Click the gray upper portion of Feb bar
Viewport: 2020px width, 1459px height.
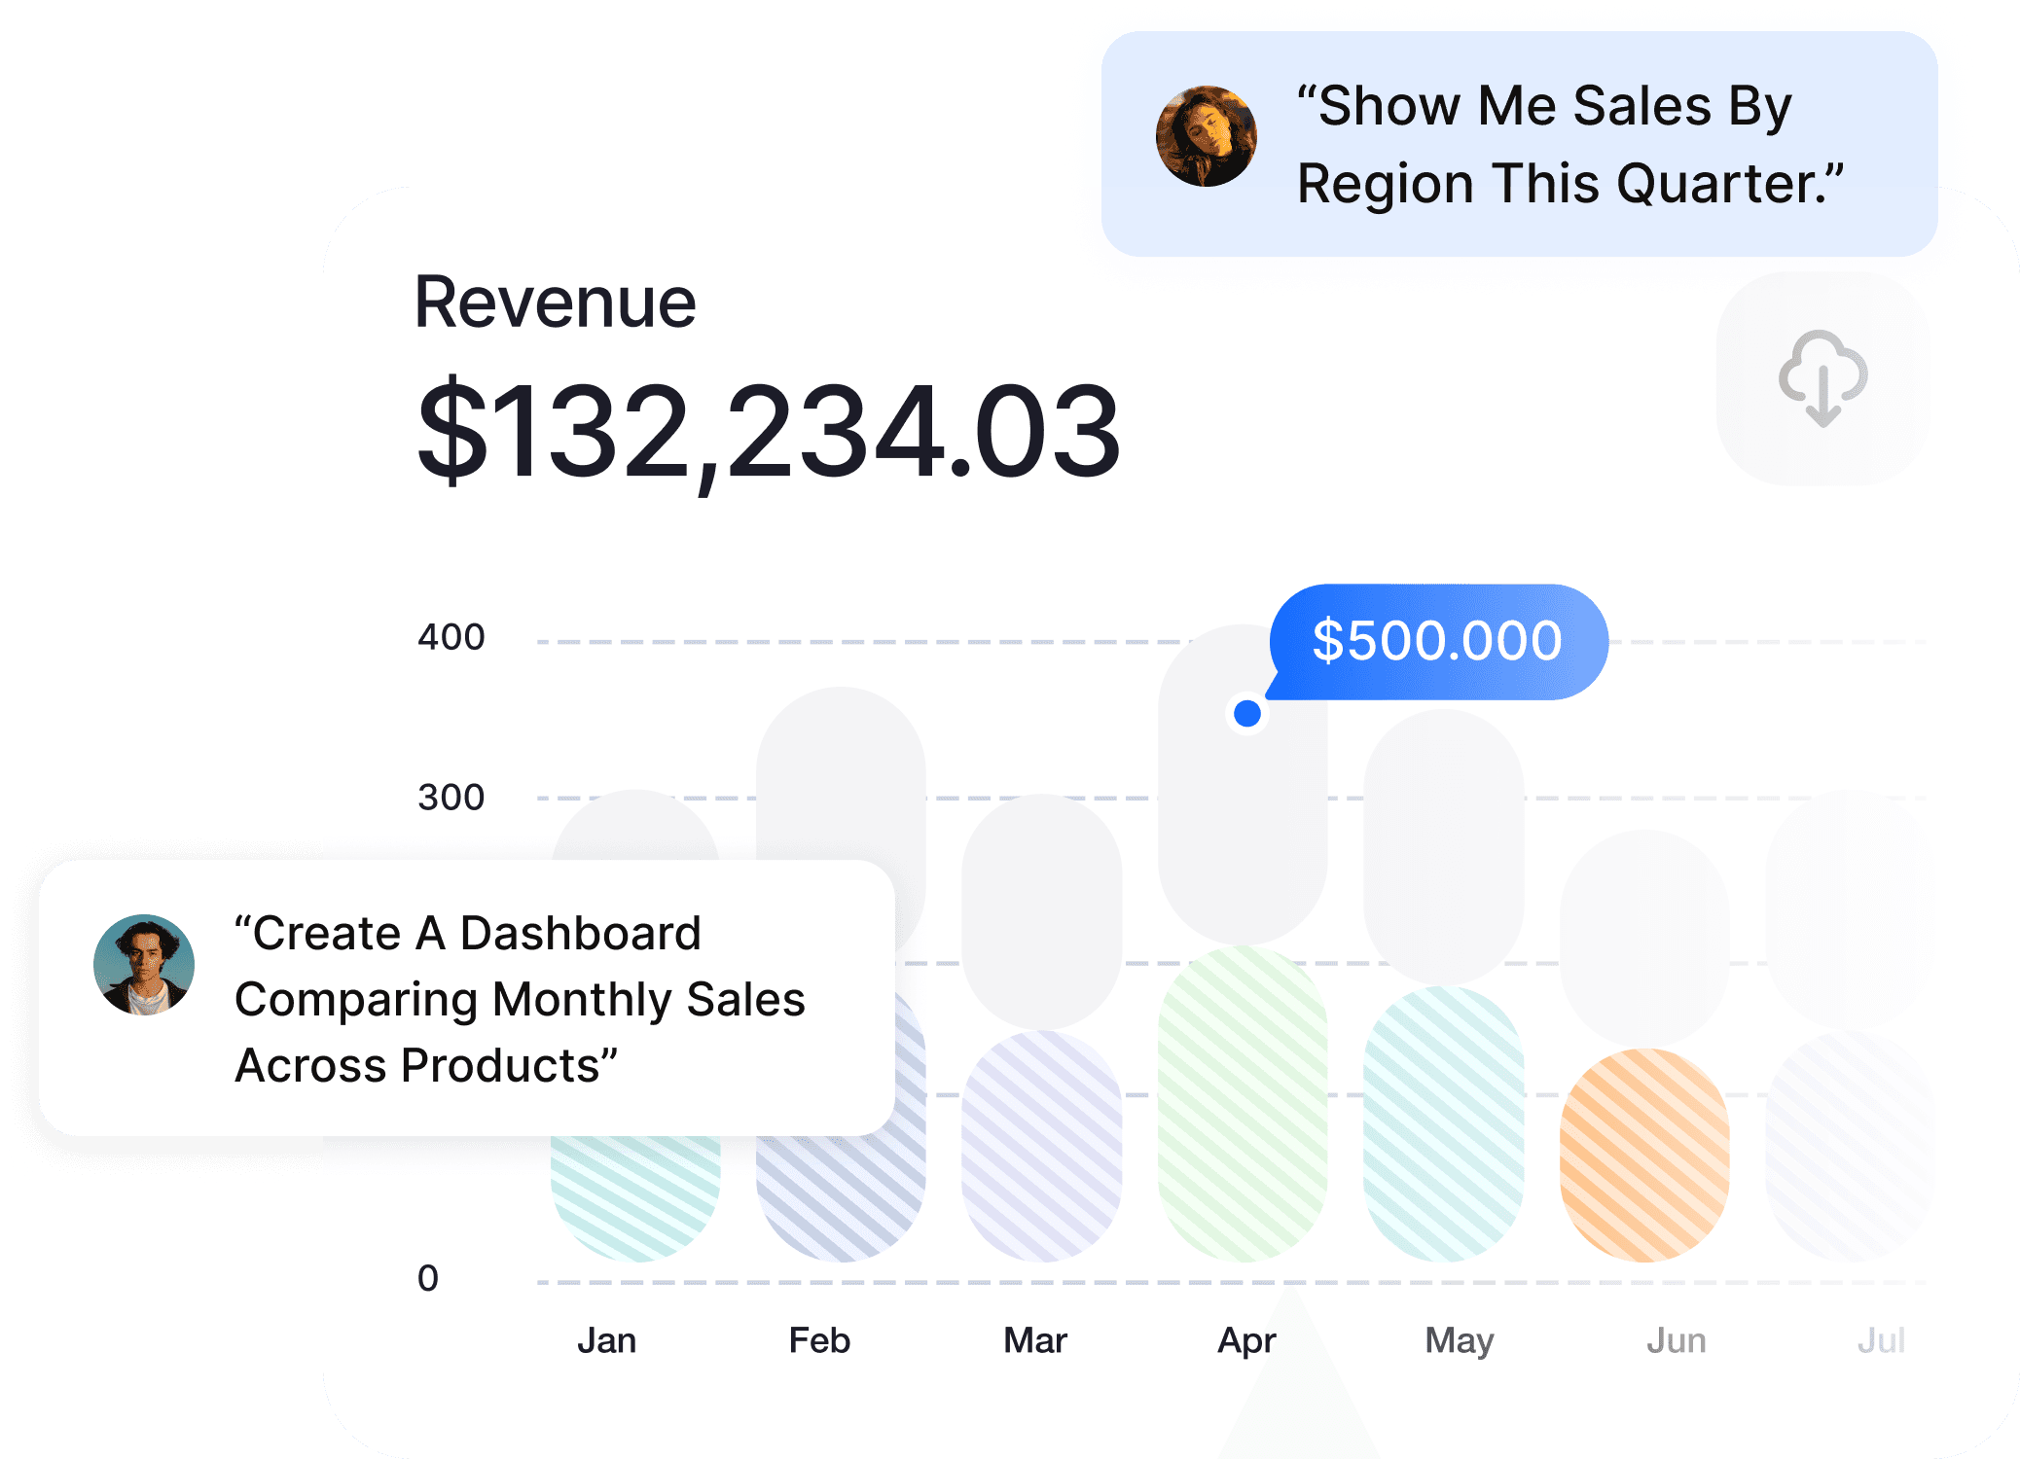[841, 773]
